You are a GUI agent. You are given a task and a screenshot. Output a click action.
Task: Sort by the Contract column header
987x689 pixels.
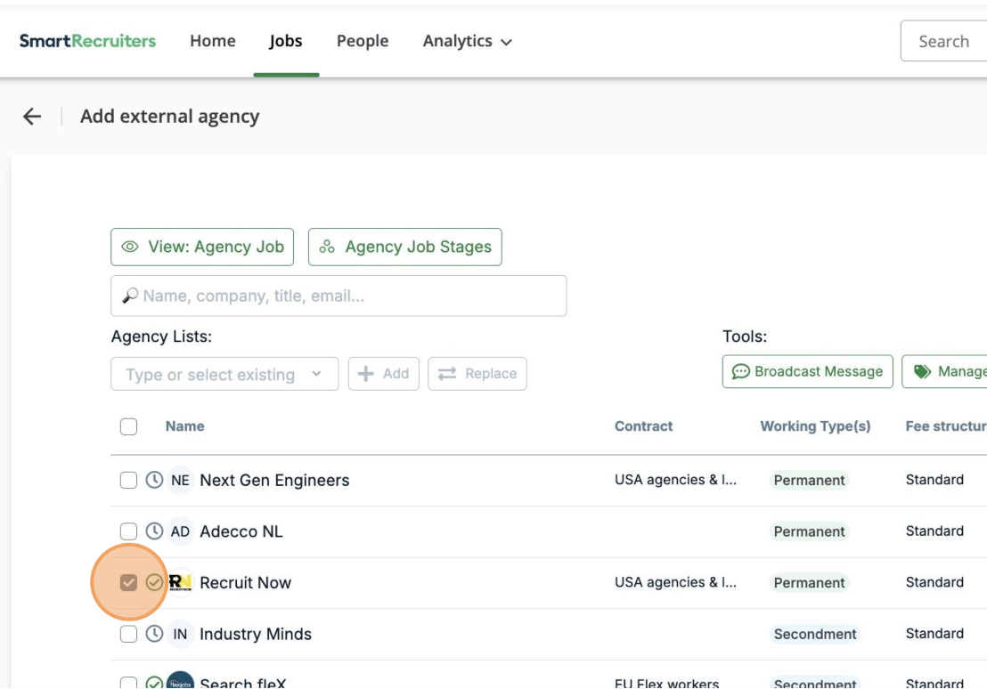click(x=643, y=426)
